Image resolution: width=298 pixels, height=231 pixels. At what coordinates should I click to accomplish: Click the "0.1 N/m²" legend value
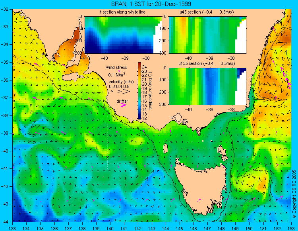[117, 74]
